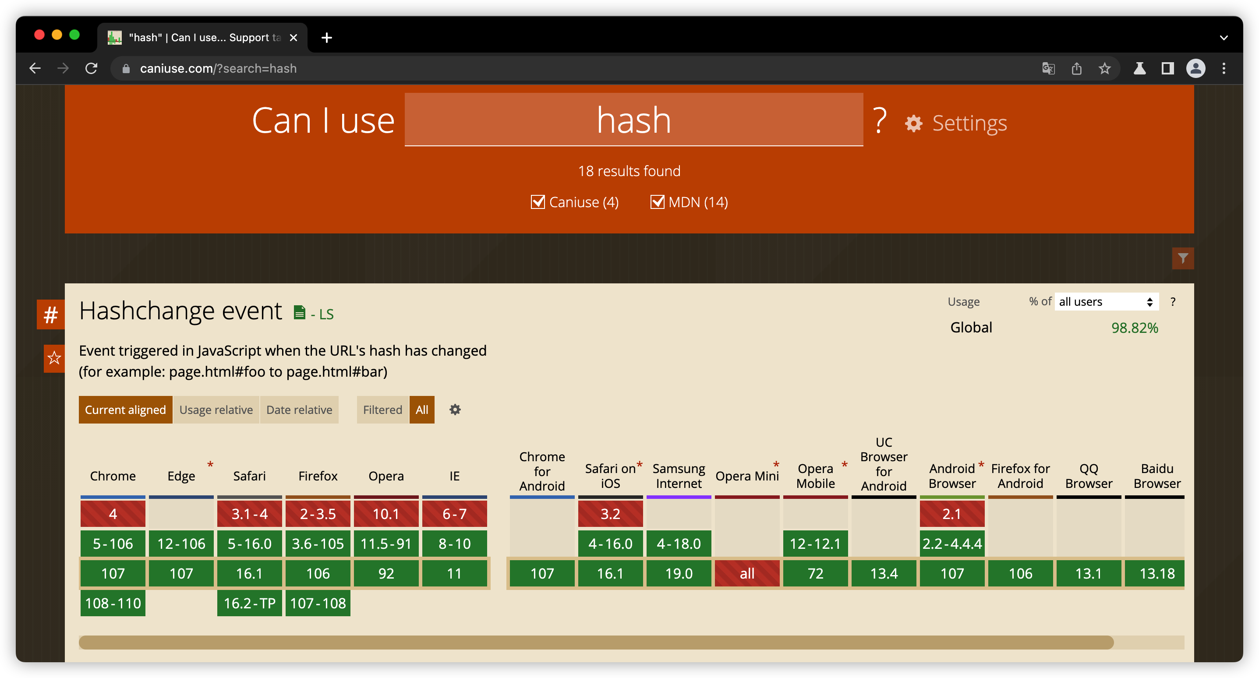Bookmark this page with star icon
Screen dimensions: 1259x678
(x=1104, y=68)
